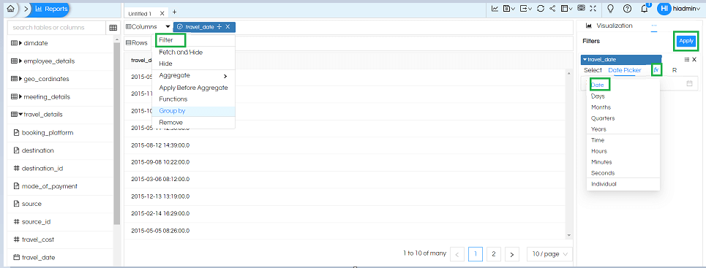Choose Remove from the context menu
This screenshot has width=706, height=268.
[x=170, y=122]
